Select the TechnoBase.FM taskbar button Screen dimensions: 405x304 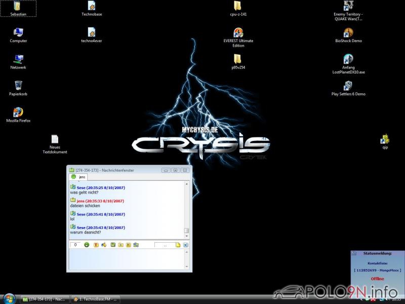(x=95, y=299)
